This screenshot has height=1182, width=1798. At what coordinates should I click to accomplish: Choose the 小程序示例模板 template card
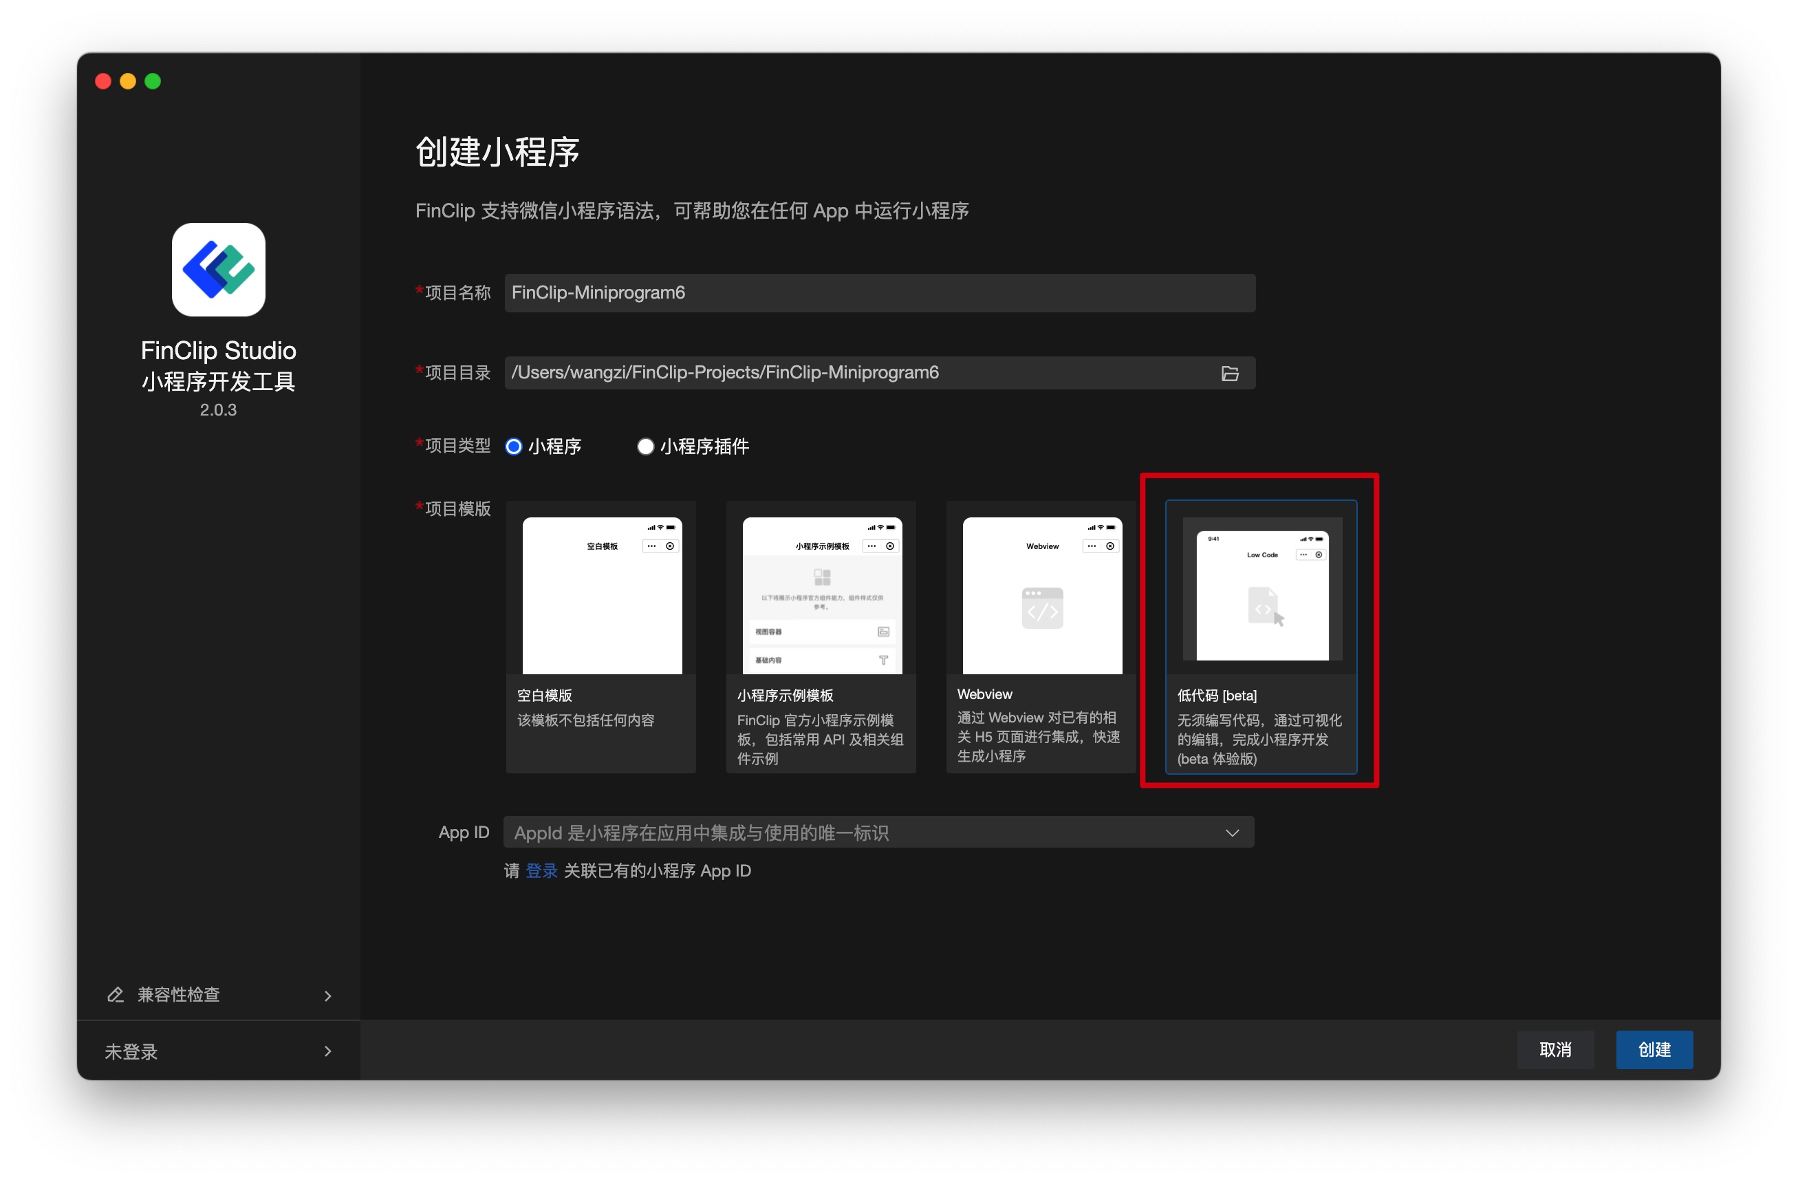[821, 636]
